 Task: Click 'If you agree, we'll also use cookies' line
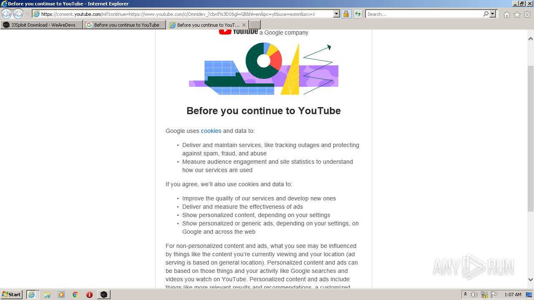tap(229, 184)
